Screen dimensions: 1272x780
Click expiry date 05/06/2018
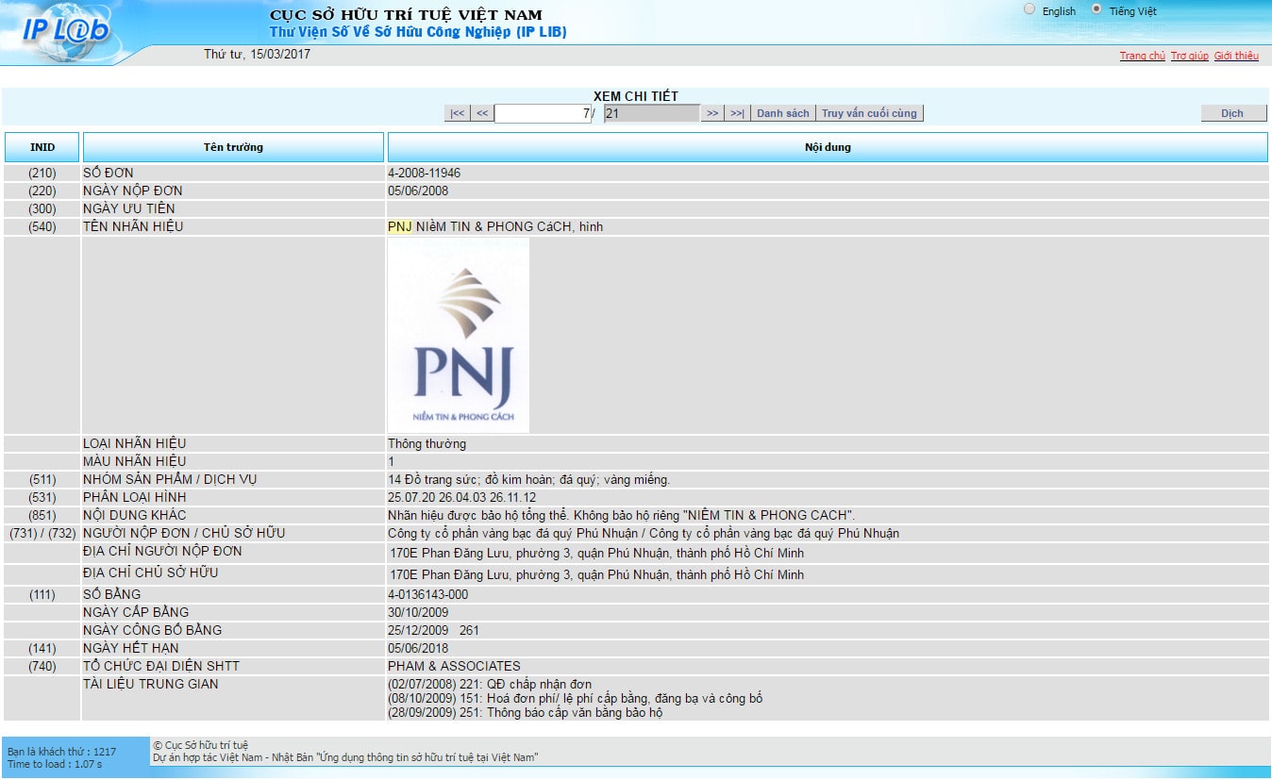click(x=418, y=648)
